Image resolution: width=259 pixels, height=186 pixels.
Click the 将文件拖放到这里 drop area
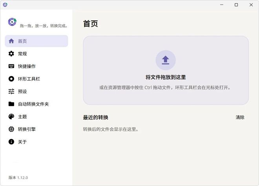click(166, 70)
